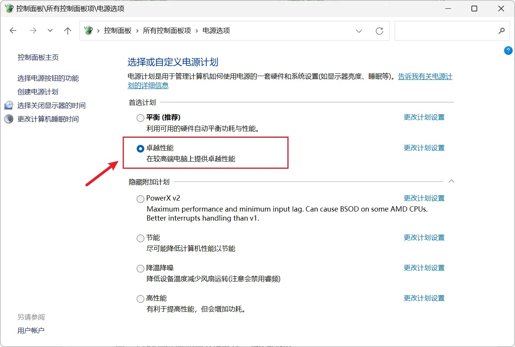
Task: Open the address bar dropdown chevron
Action: click(359, 31)
